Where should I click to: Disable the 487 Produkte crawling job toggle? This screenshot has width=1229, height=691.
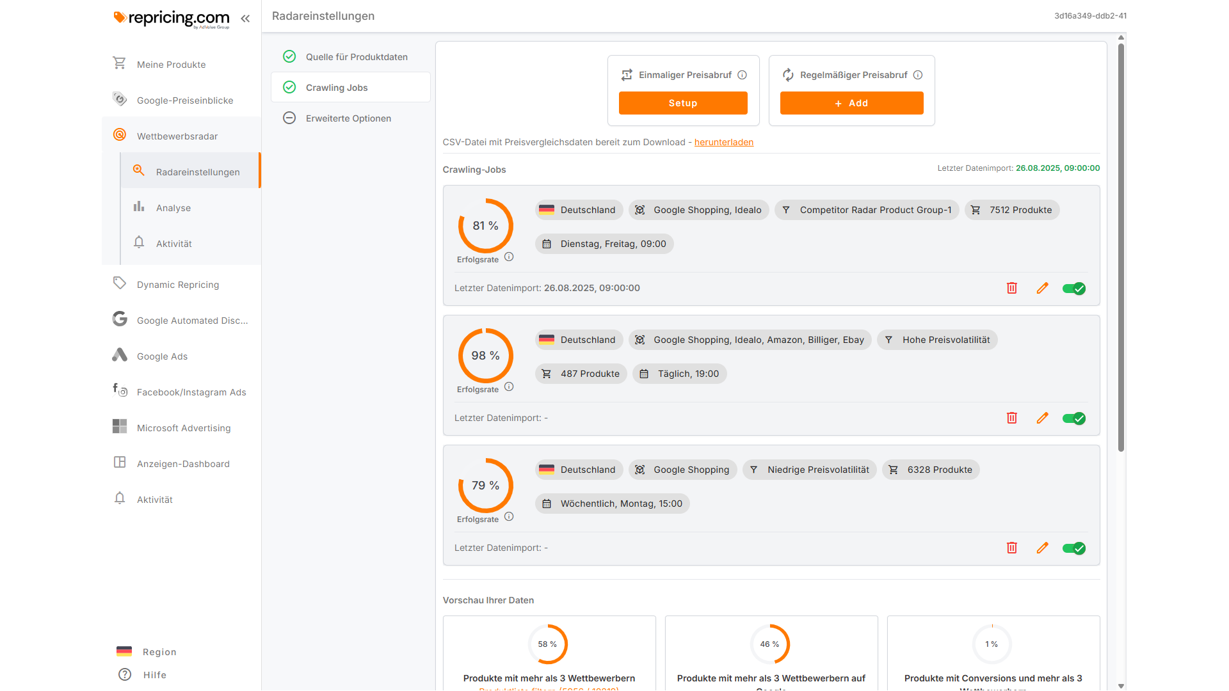coord(1074,418)
